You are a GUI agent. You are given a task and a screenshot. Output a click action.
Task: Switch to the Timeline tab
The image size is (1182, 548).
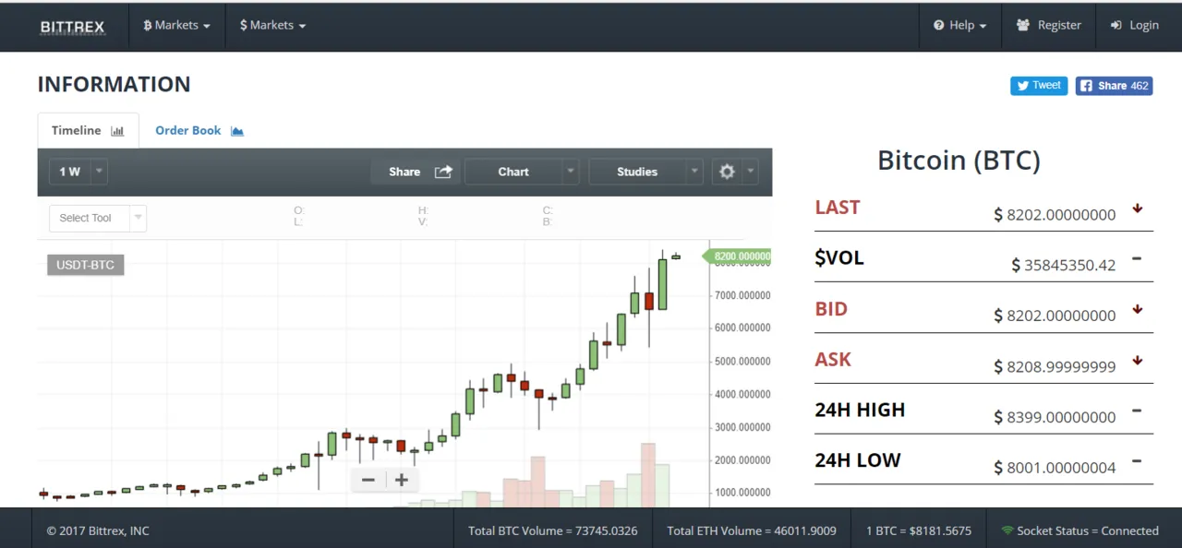click(x=88, y=131)
